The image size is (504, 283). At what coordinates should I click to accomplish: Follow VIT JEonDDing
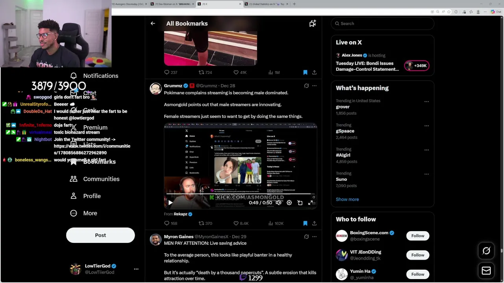(x=418, y=255)
